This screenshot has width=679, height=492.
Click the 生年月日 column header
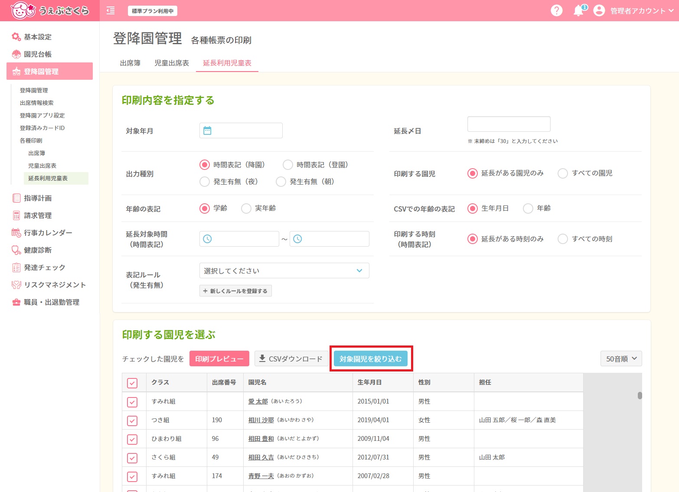383,382
